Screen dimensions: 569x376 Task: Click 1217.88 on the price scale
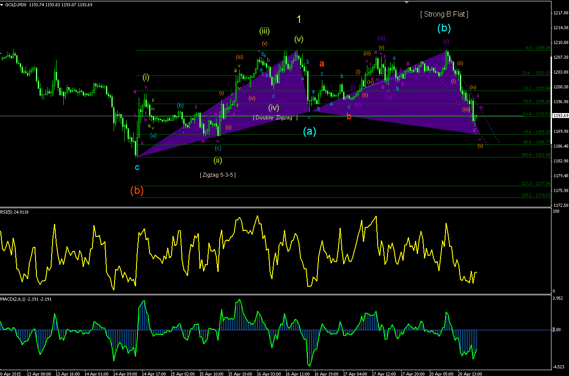click(560, 13)
